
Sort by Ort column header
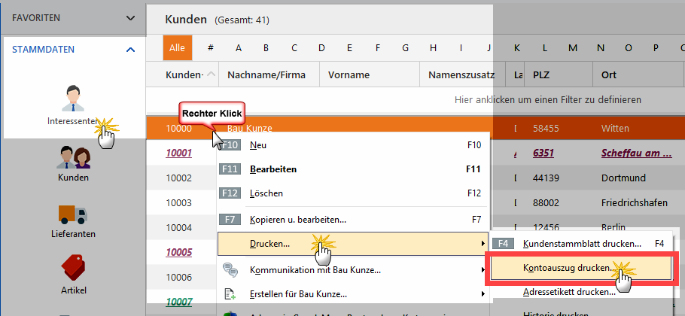click(638, 74)
